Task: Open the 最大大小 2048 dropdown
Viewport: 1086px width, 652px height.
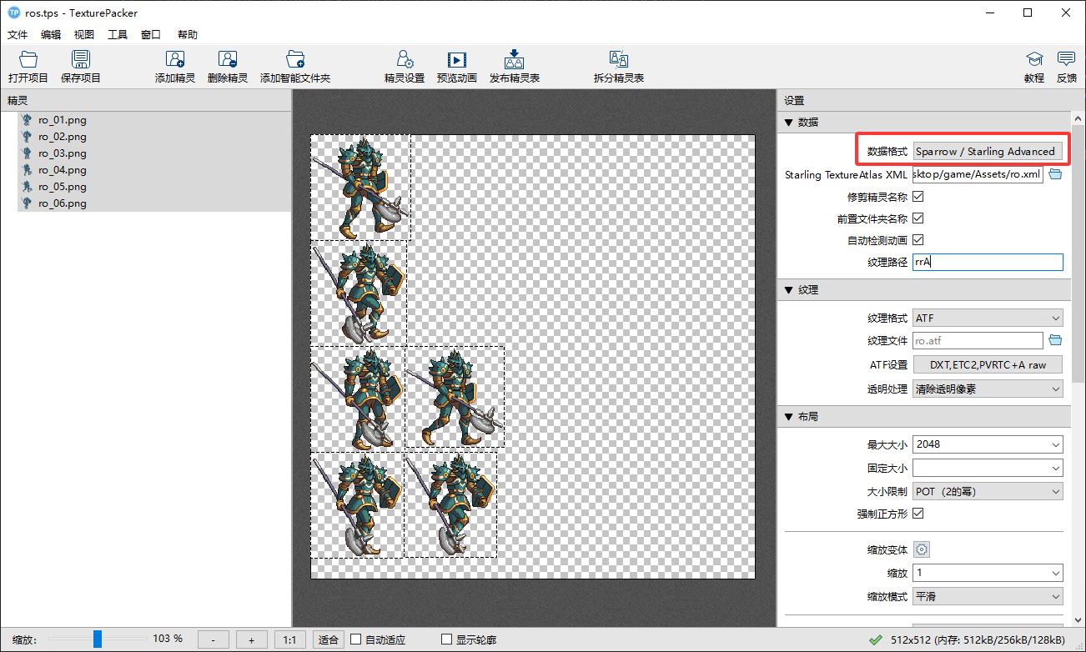Action: pos(988,444)
